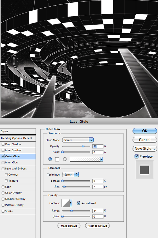Select the gradient glow radio button
Screen dimensions: 158x238
coord(65,159)
